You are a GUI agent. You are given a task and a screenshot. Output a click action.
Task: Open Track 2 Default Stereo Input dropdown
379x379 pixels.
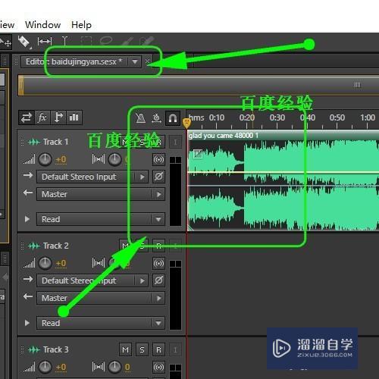pos(92,280)
